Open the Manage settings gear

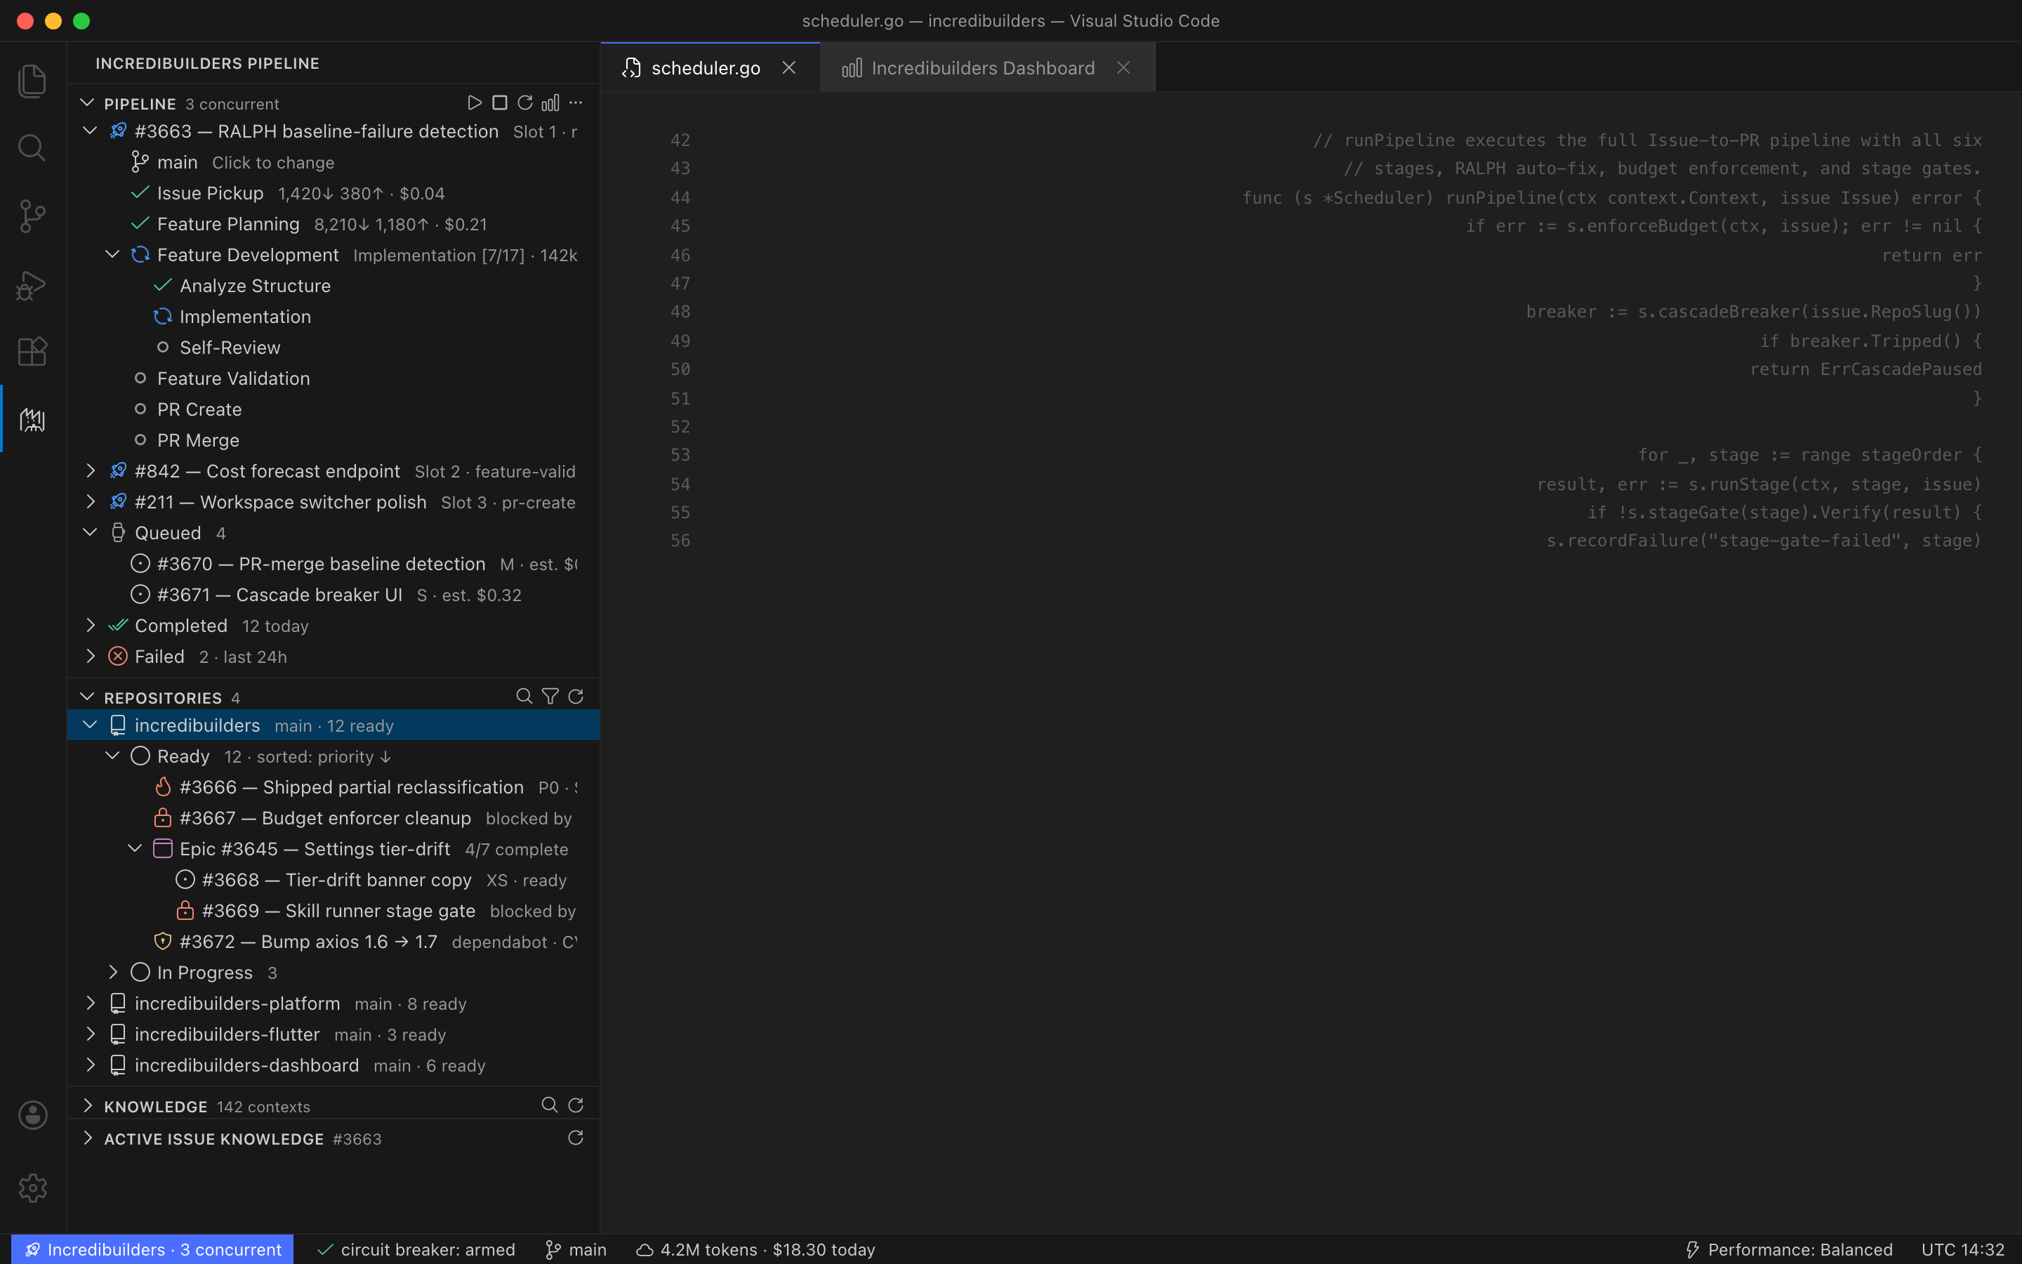click(32, 1188)
